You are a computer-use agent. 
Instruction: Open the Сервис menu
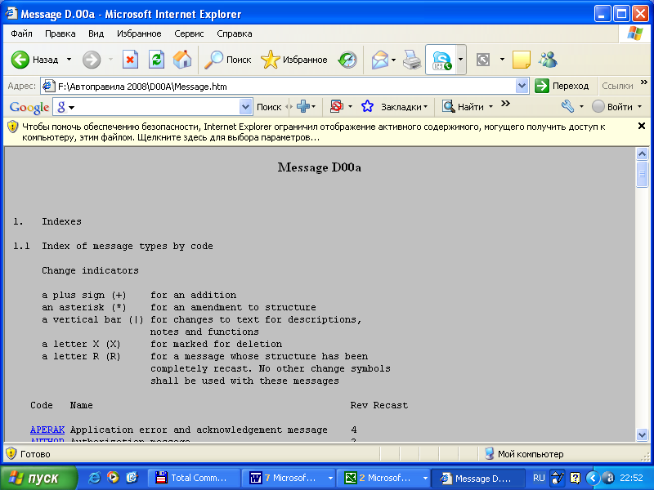[189, 33]
